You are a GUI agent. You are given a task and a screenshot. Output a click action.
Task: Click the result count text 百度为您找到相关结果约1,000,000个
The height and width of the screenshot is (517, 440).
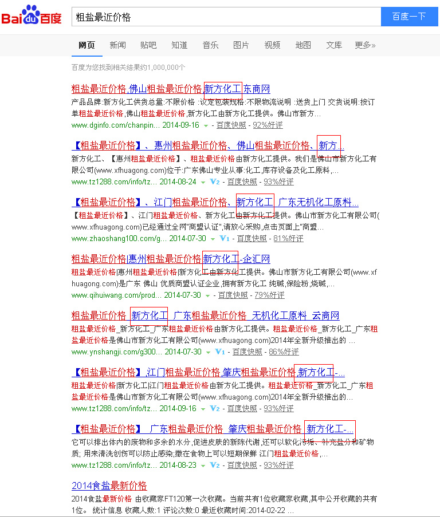(x=128, y=68)
